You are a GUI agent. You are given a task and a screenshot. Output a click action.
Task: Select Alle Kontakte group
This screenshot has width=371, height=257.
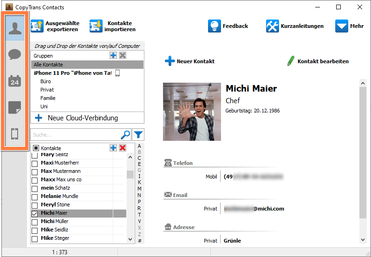pos(87,65)
